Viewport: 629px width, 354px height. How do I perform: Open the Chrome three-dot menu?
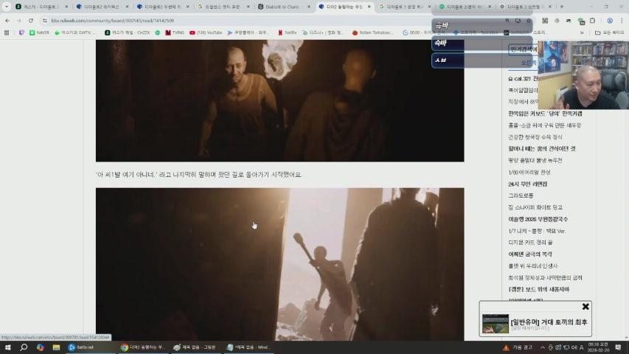[622, 21]
